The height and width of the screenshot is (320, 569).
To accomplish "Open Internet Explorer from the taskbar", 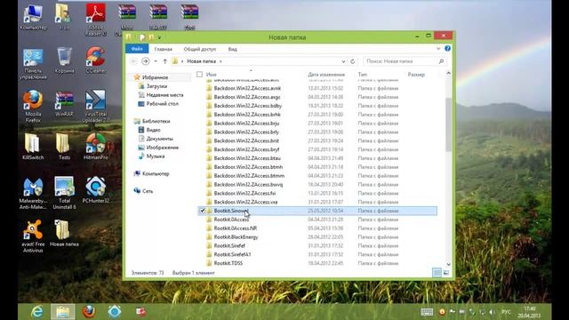I will point(36,312).
